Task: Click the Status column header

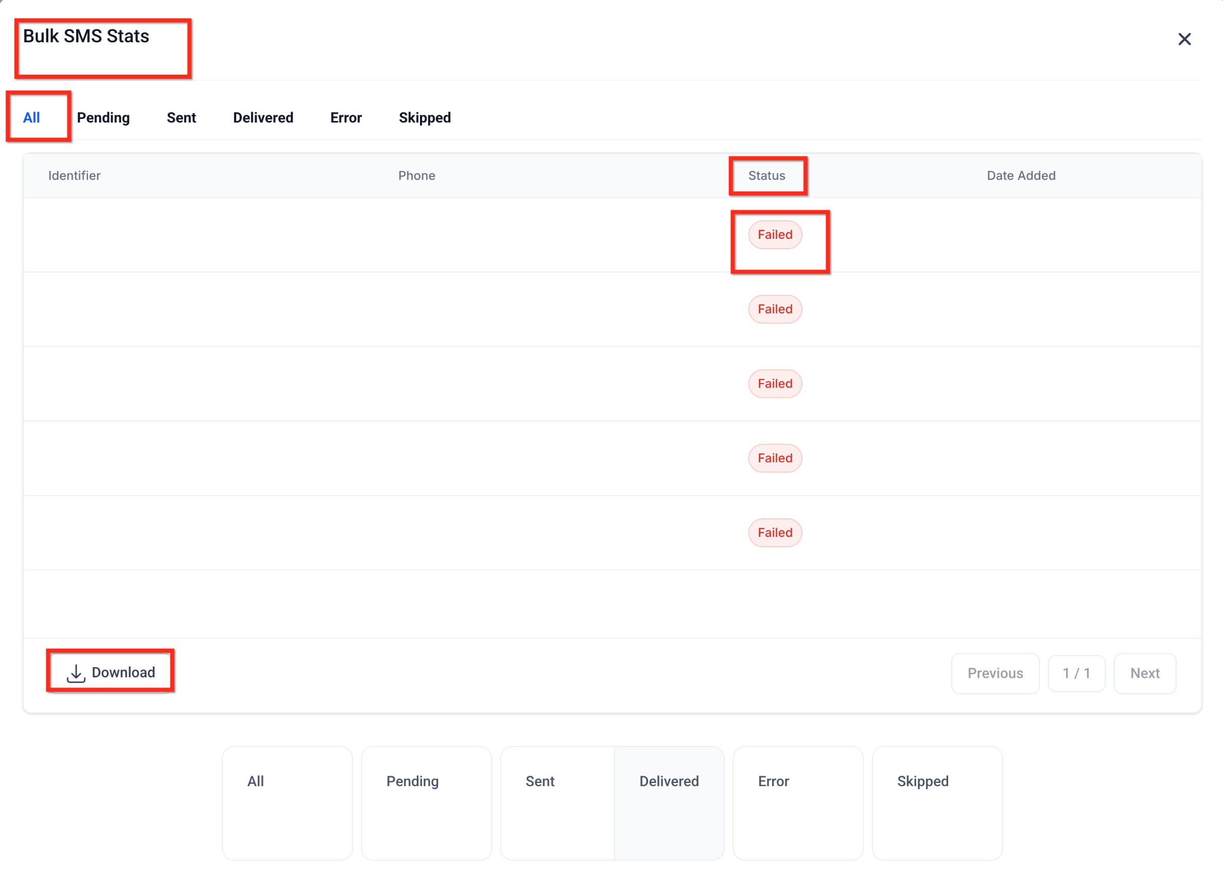Action: 766,175
